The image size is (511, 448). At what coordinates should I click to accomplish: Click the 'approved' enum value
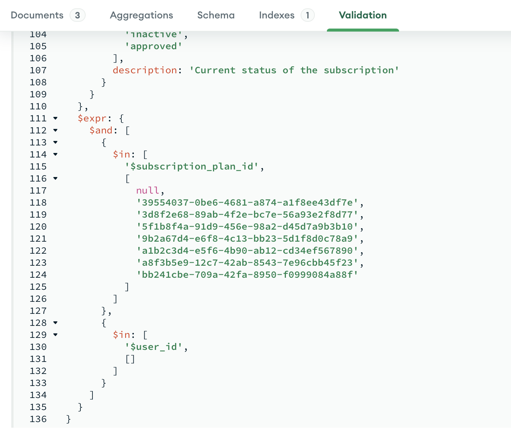[x=154, y=46]
